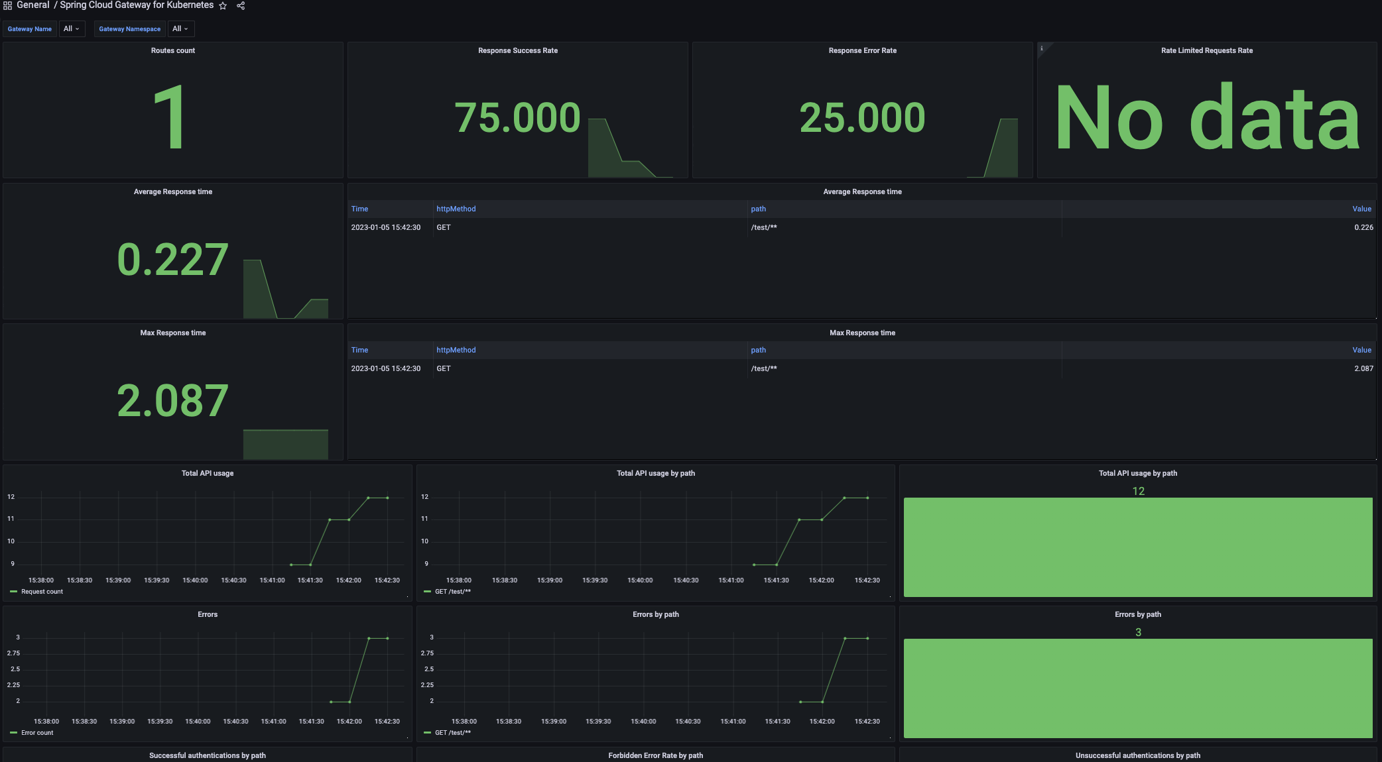The image size is (1382, 762).
Task: Click the green bar showing 12
Action: tap(1138, 547)
